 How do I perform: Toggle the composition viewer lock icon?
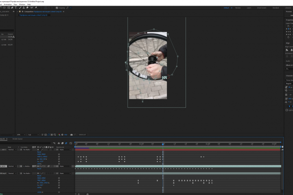pos(23,11)
